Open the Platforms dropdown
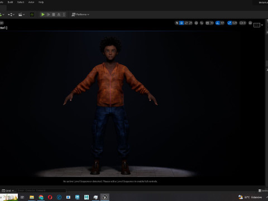Viewport: 268px width, 201px height. click(x=80, y=15)
